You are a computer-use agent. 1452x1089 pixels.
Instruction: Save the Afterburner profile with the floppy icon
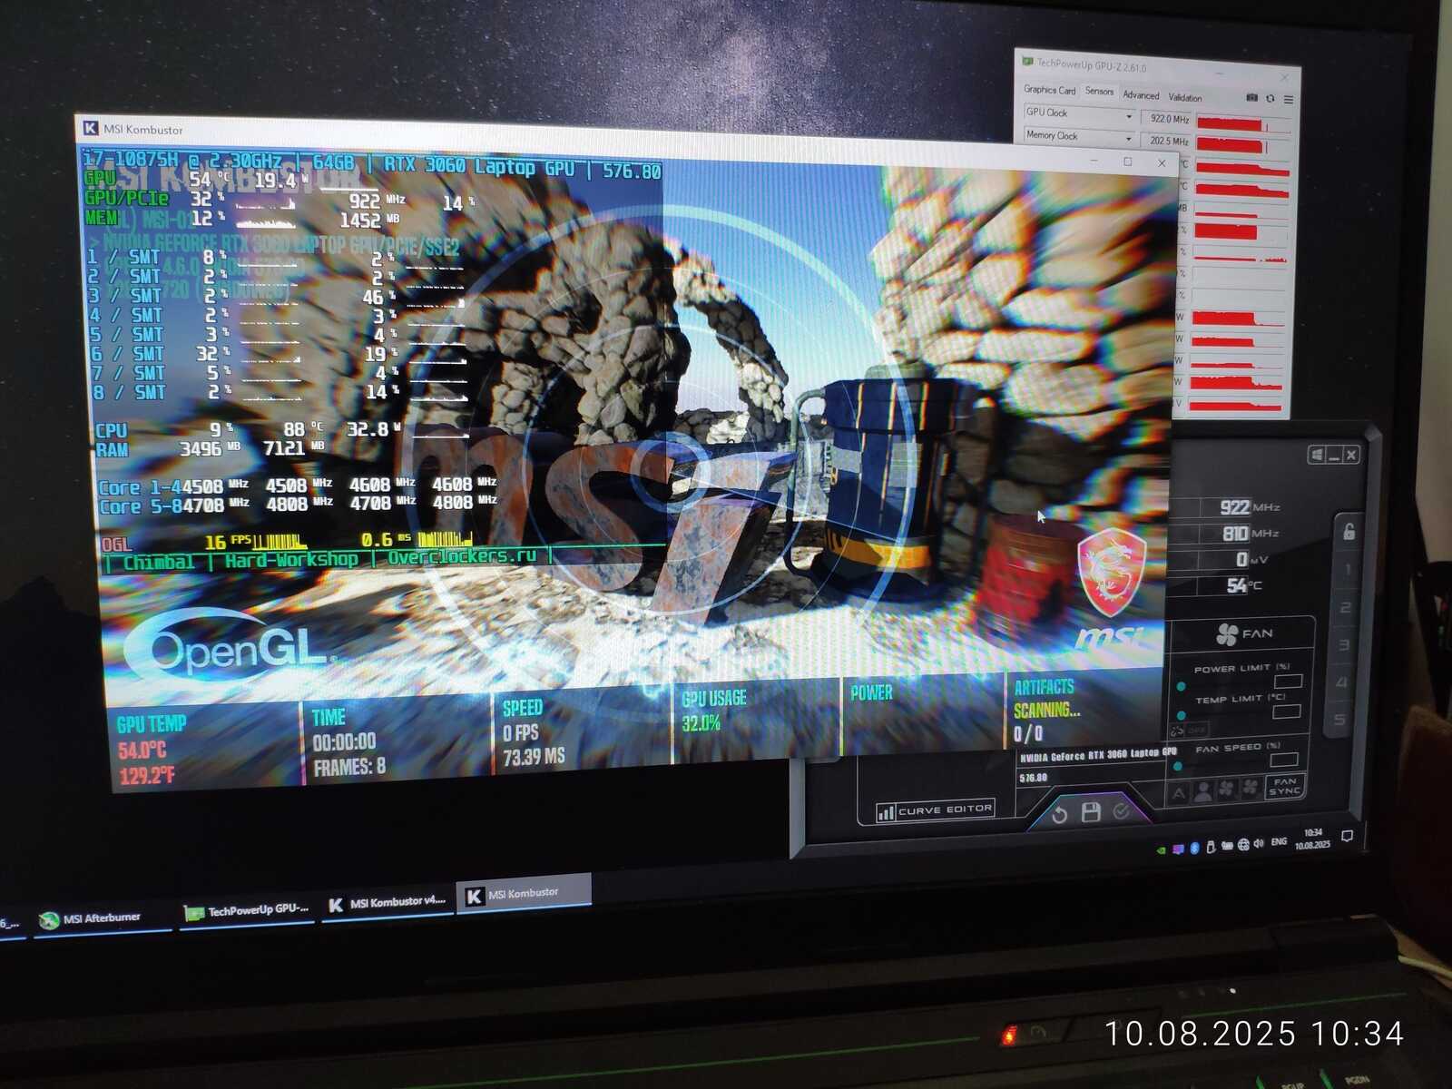1091,813
